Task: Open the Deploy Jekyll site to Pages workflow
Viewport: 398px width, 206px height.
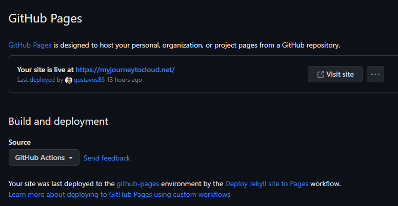Action: click(267, 184)
